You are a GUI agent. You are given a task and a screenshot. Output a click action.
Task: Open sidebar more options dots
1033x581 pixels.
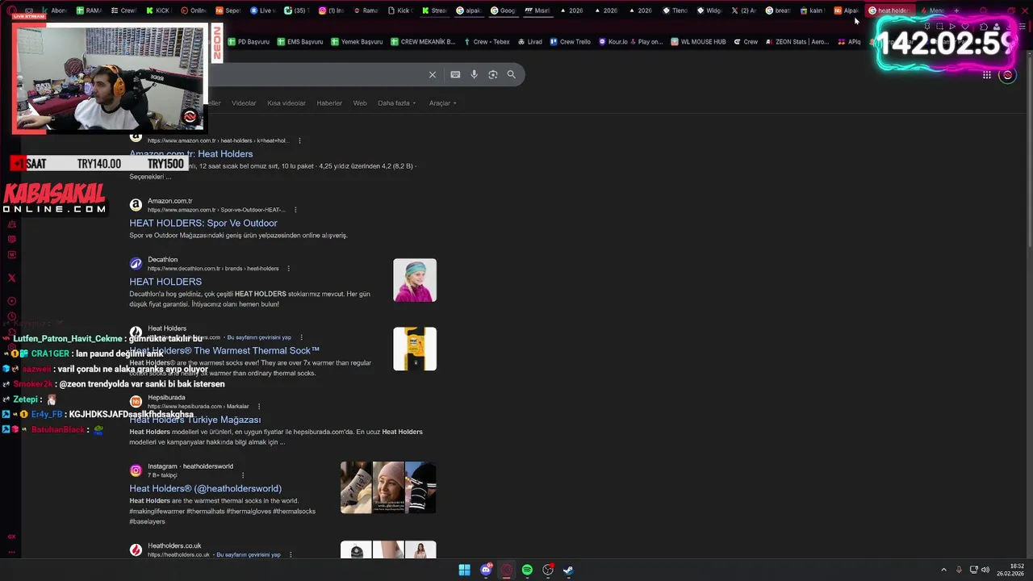click(x=11, y=553)
